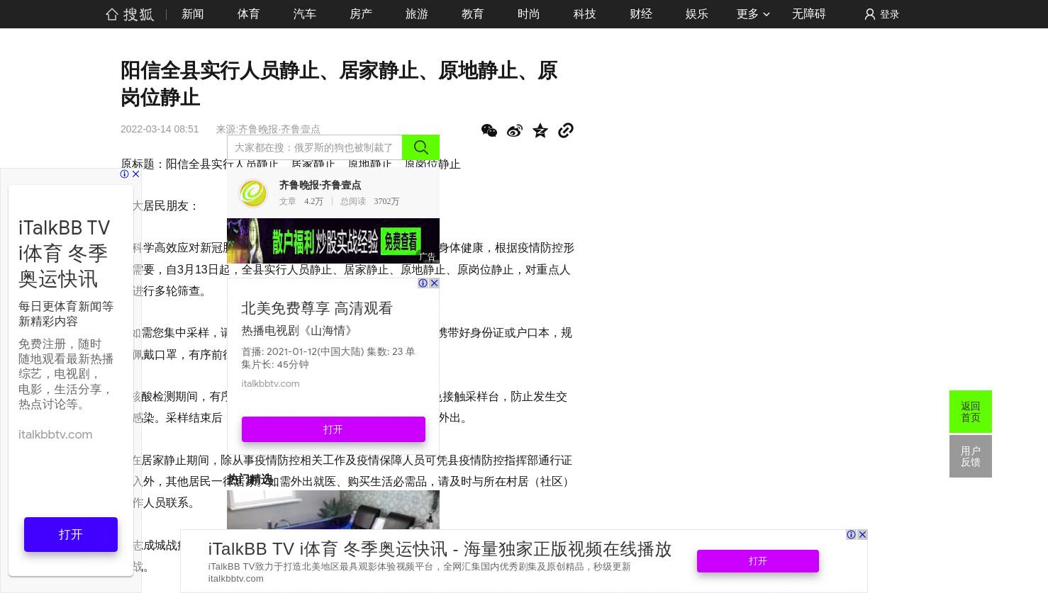Click the 返回首页 green button
Screen dimensions: 1048x593
pos(971,412)
